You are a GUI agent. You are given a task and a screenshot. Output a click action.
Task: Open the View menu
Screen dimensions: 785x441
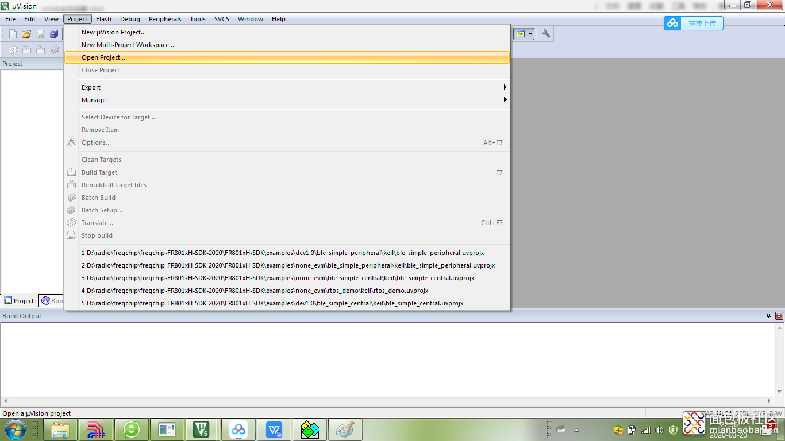(51, 19)
